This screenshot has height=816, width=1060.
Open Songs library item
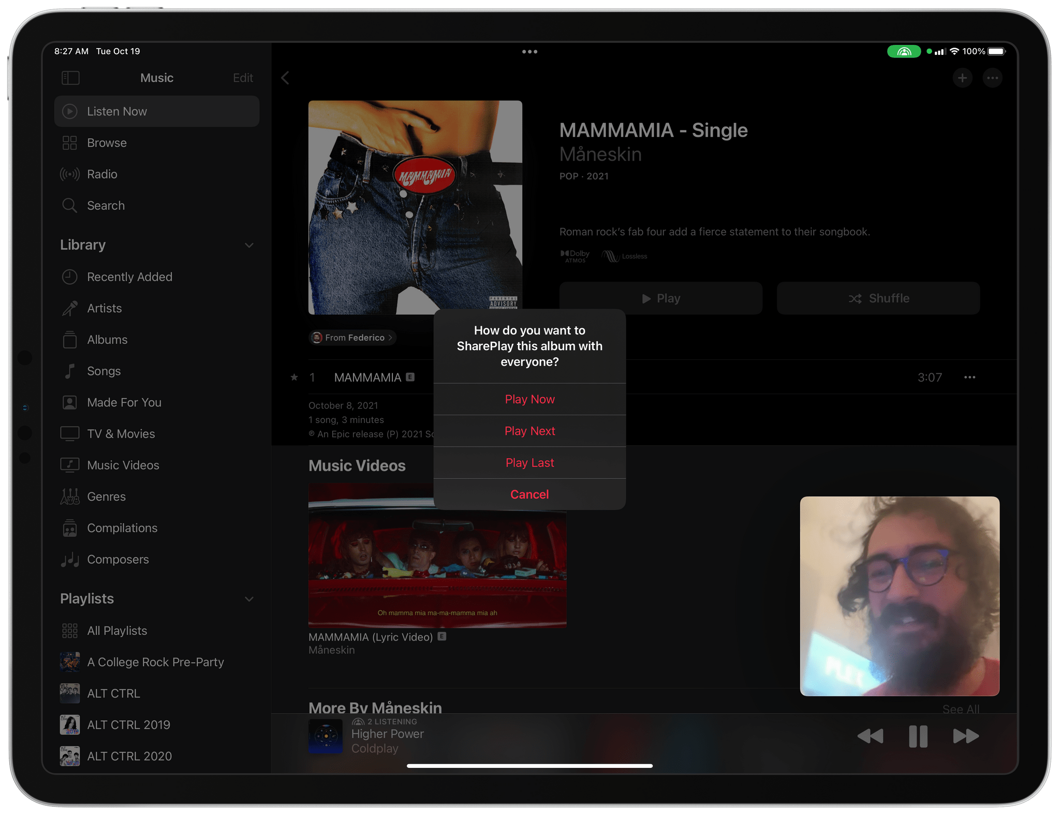tap(157, 371)
